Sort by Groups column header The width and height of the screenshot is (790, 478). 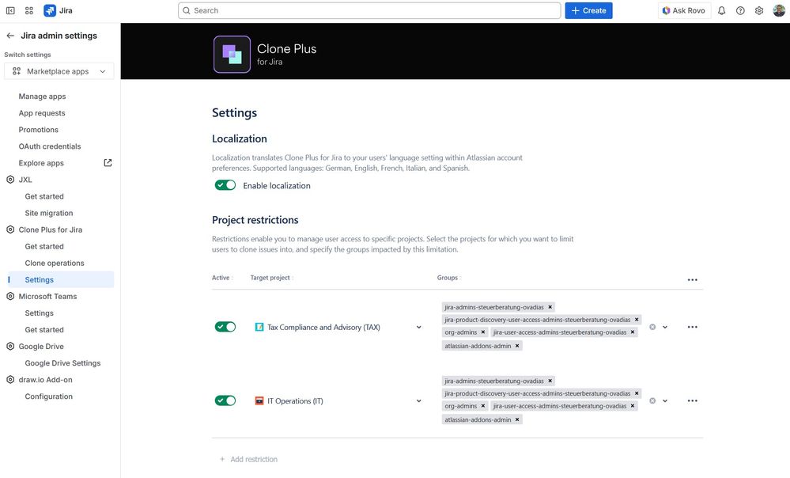(x=449, y=278)
